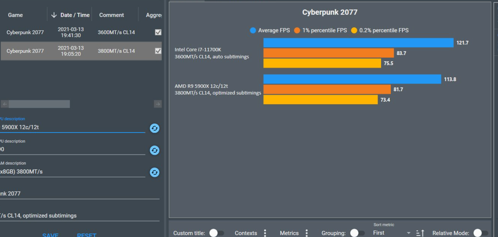Screen dimensions: 498x237
Task: Click the left scroll arrow in the record list
Action: click(x=5, y=104)
